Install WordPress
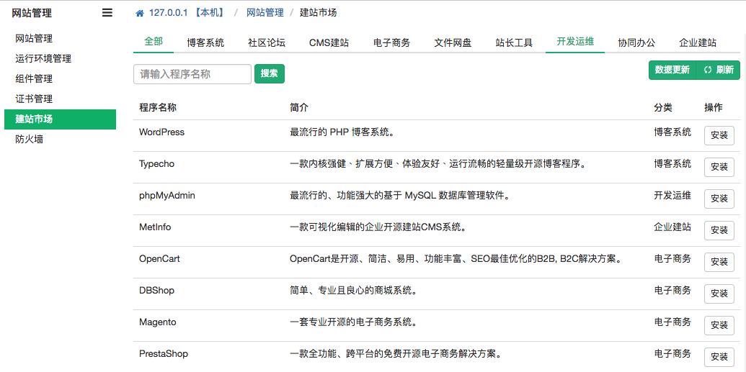Screen dimensions: 746x372 719,135
